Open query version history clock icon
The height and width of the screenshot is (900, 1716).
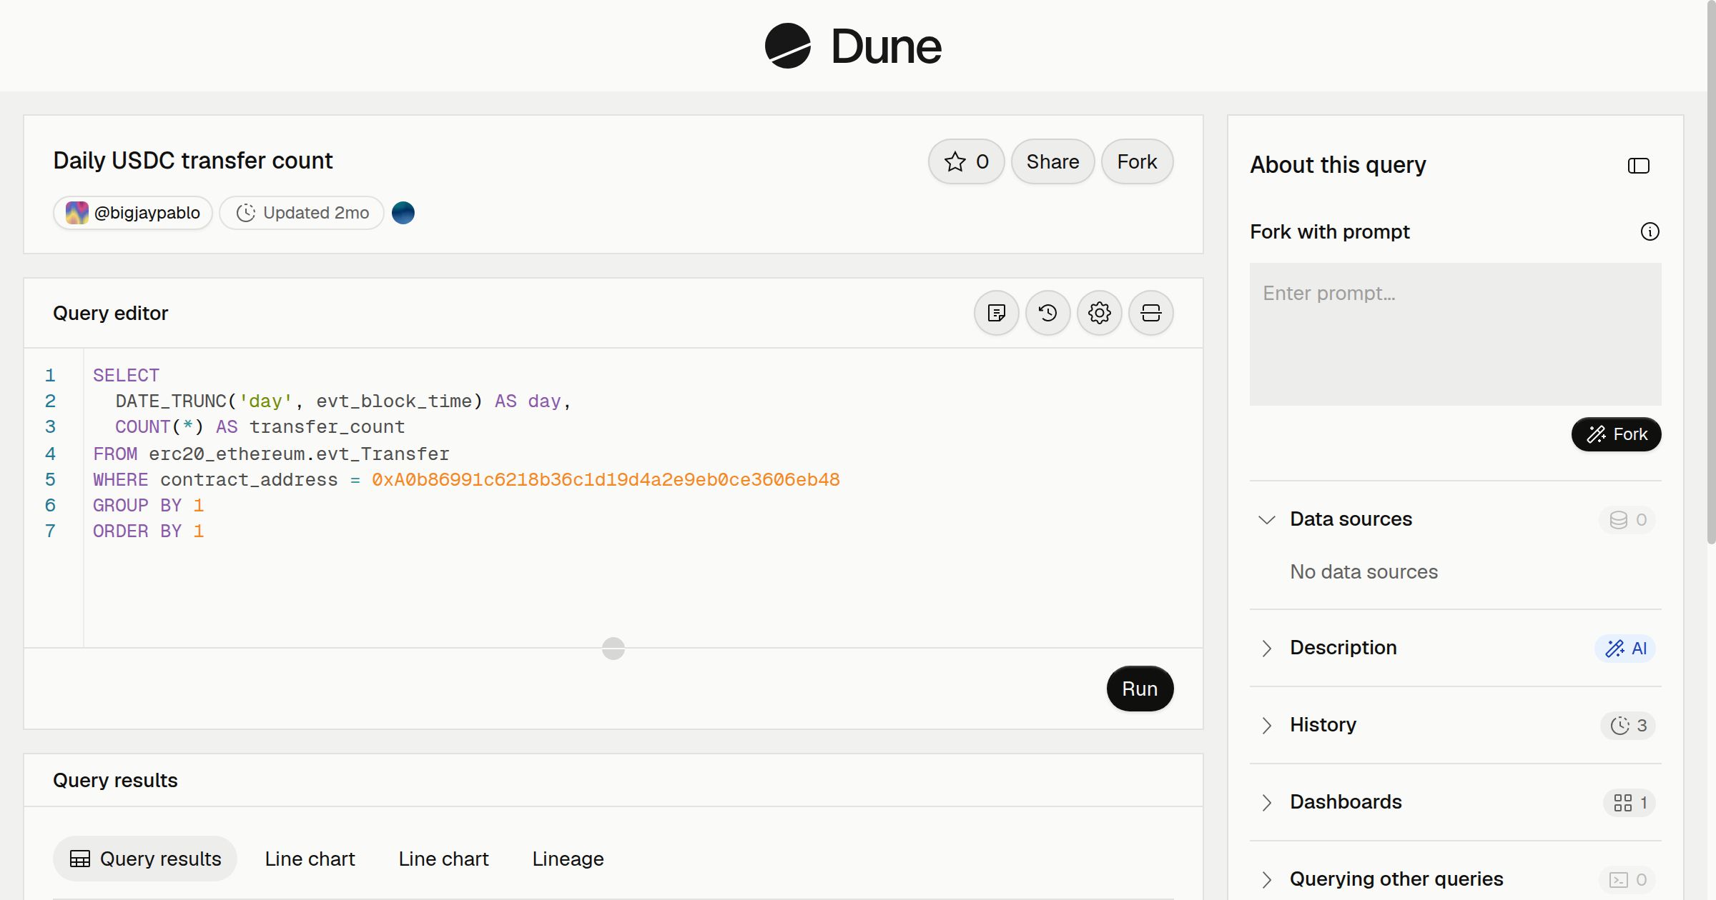click(x=1047, y=313)
